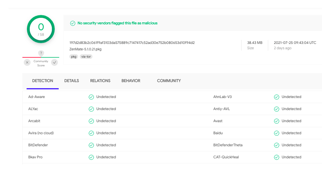
Task: Click the Arcabit vendor name
Action: [34, 121]
